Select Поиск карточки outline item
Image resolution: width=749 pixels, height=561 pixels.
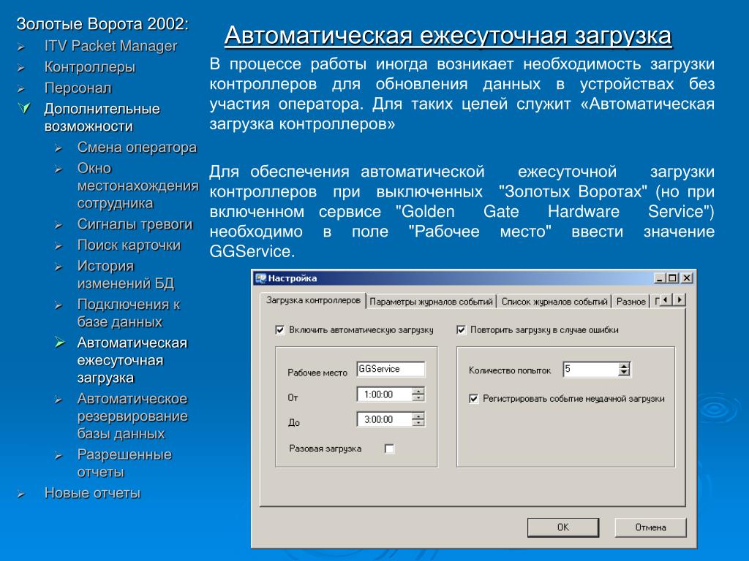(129, 245)
